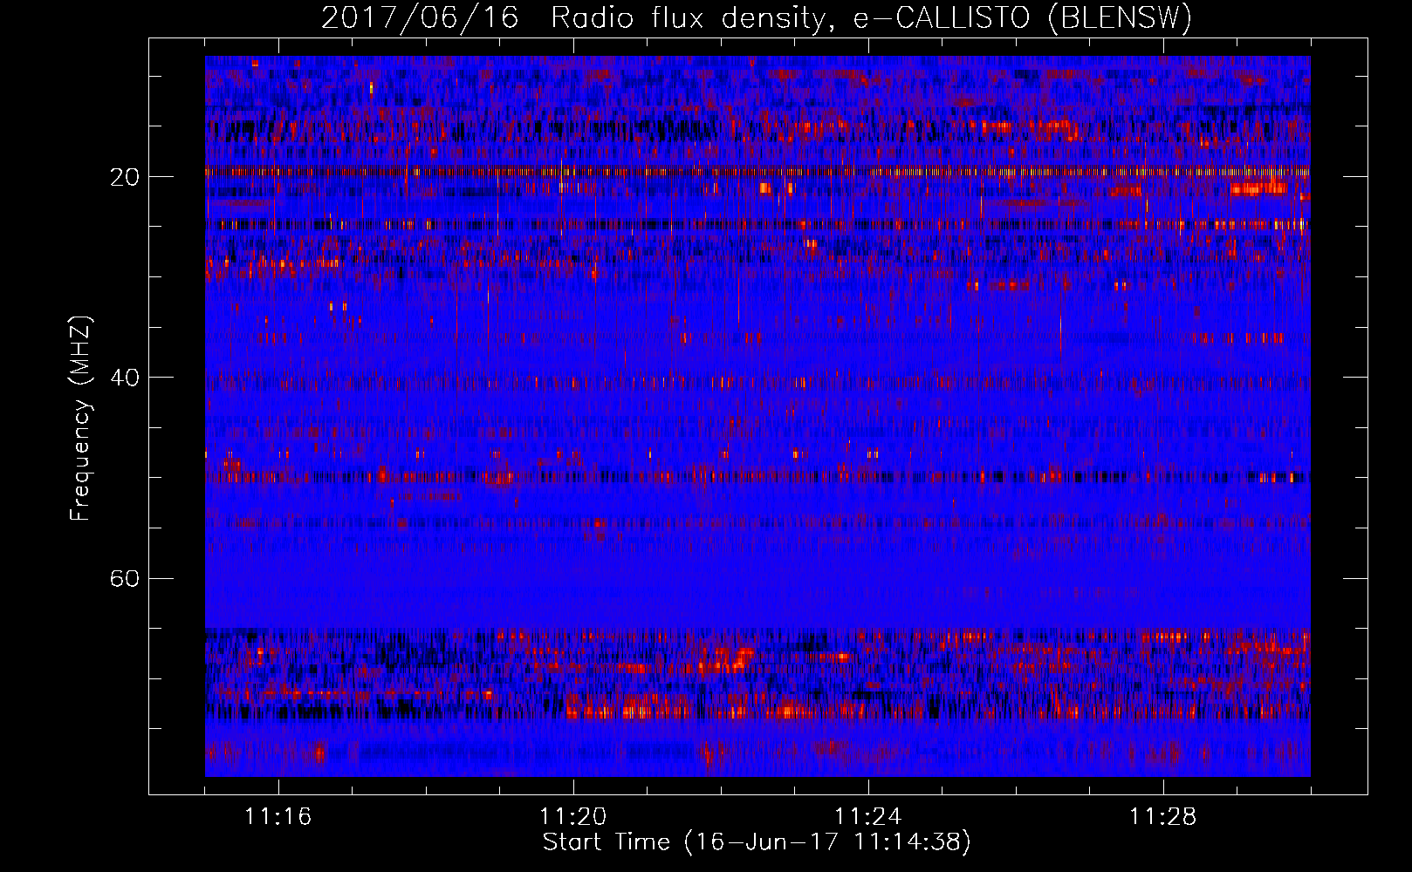Click the 11:16 time tick label
The height and width of the screenshot is (872, 1412).
point(278,817)
